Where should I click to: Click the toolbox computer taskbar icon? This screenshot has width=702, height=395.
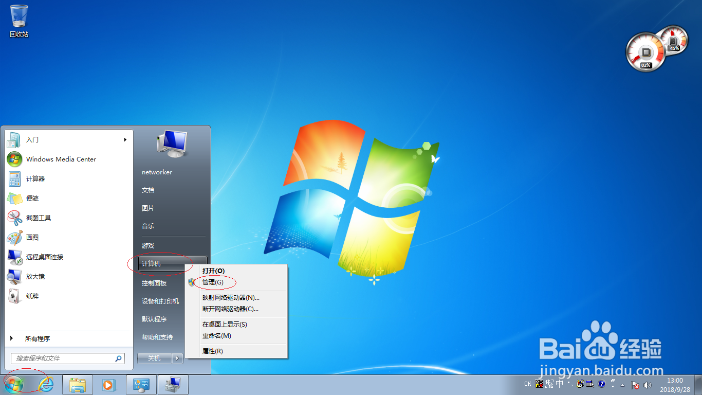pyautogui.click(x=173, y=385)
